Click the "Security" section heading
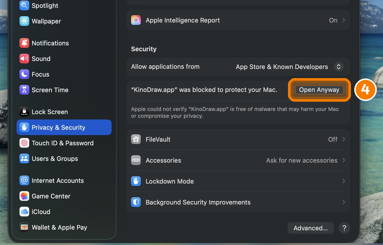The width and height of the screenshot is (383, 245). [144, 49]
